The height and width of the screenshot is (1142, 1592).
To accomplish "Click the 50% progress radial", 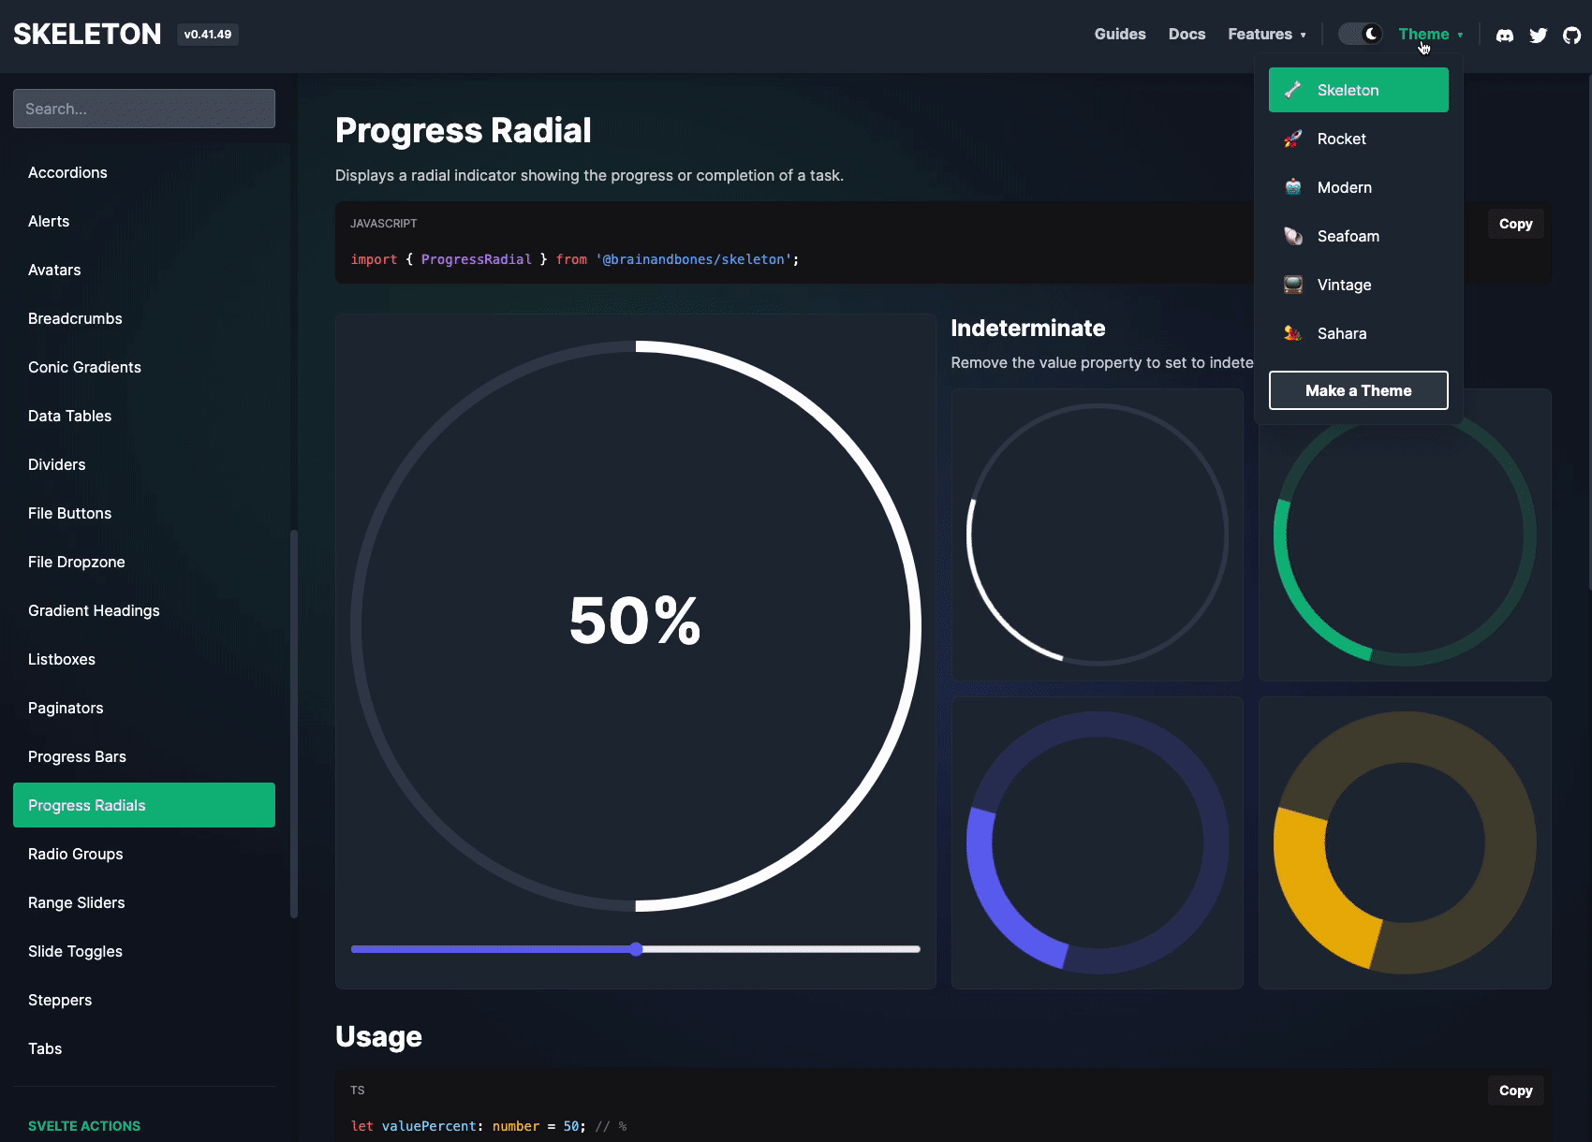I will point(636,626).
